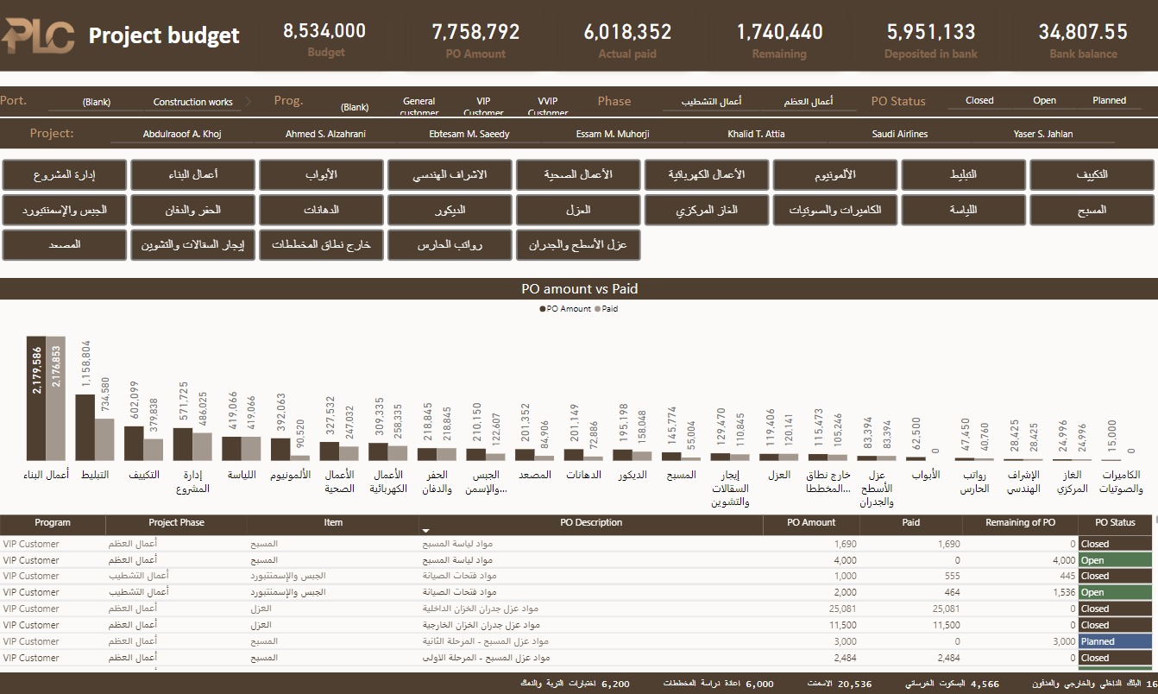Image resolution: width=1158 pixels, height=694 pixels.
Task: Click the PLC logo in the header
Action: [38, 36]
